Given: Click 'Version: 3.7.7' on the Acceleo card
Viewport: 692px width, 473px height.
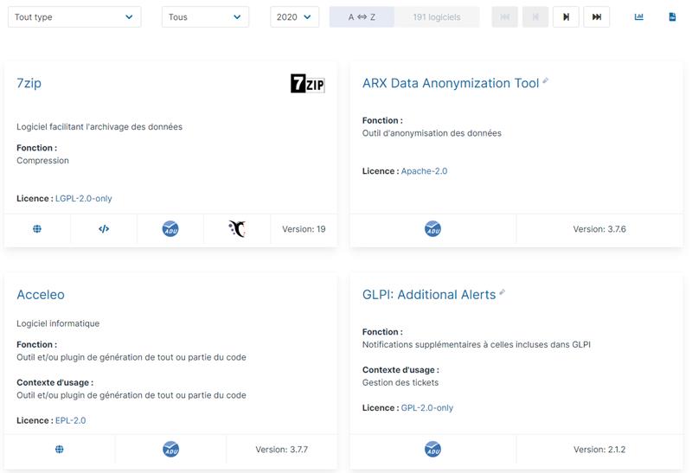Looking at the screenshot, I should [282, 449].
